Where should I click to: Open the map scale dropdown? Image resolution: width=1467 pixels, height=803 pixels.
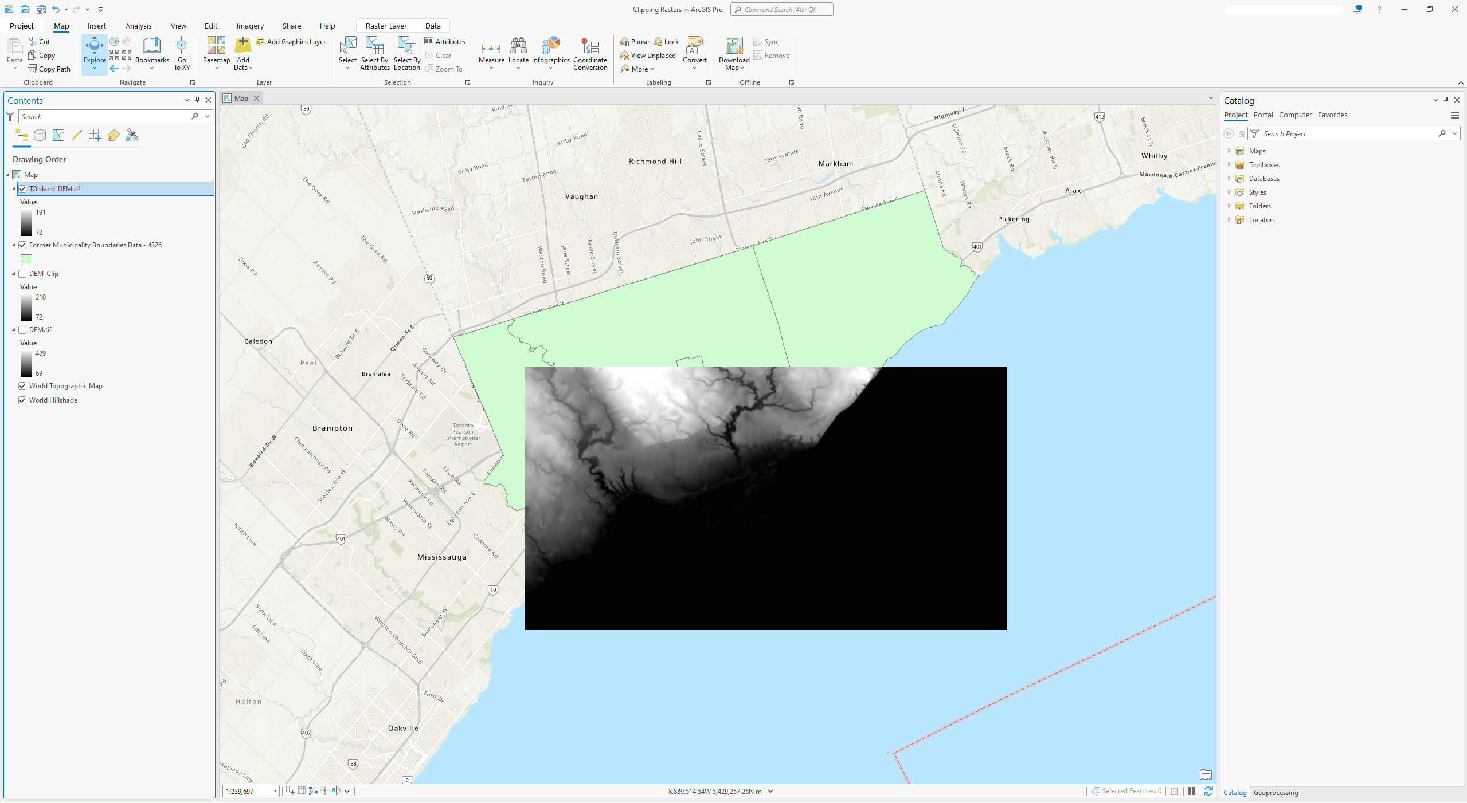tap(276, 790)
